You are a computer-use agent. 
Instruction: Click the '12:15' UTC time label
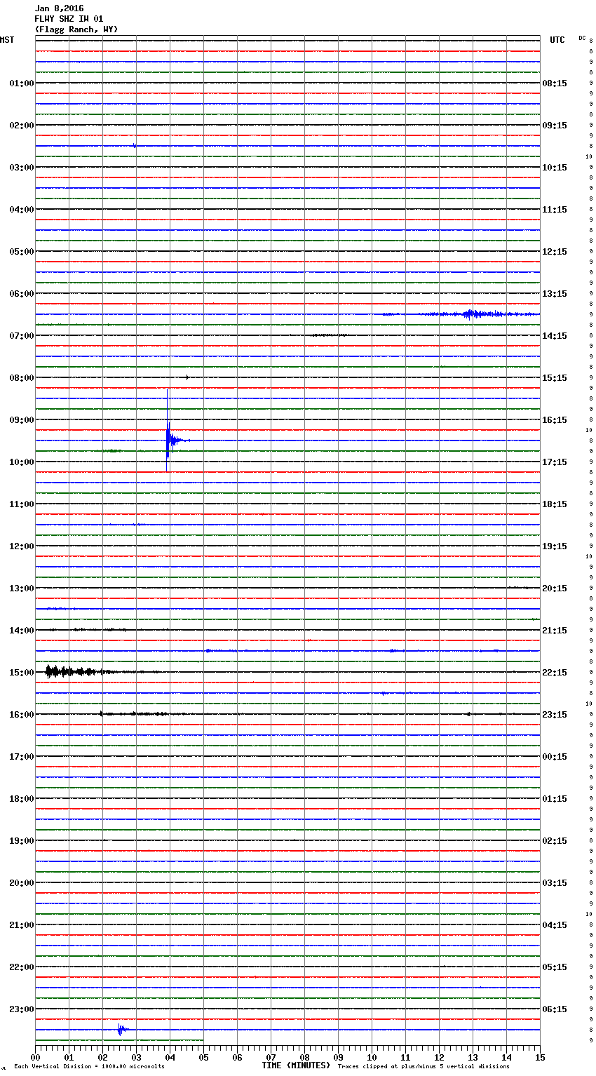click(555, 252)
